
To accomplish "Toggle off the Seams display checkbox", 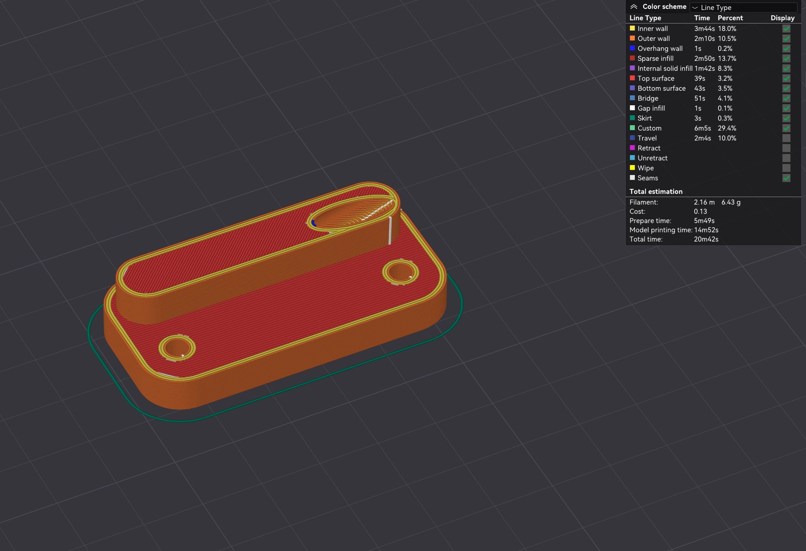I will coord(786,178).
